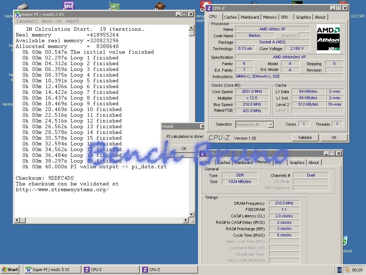The width and height of the screenshot is (366, 275).
Task: Click the Checksum: 9DDFC4D0 line
Action: click(x=45, y=178)
